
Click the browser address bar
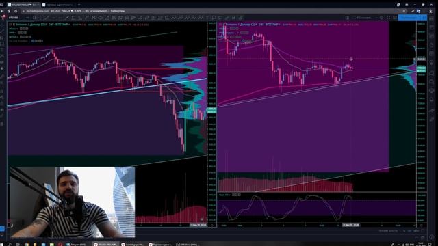(x=212, y=11)
